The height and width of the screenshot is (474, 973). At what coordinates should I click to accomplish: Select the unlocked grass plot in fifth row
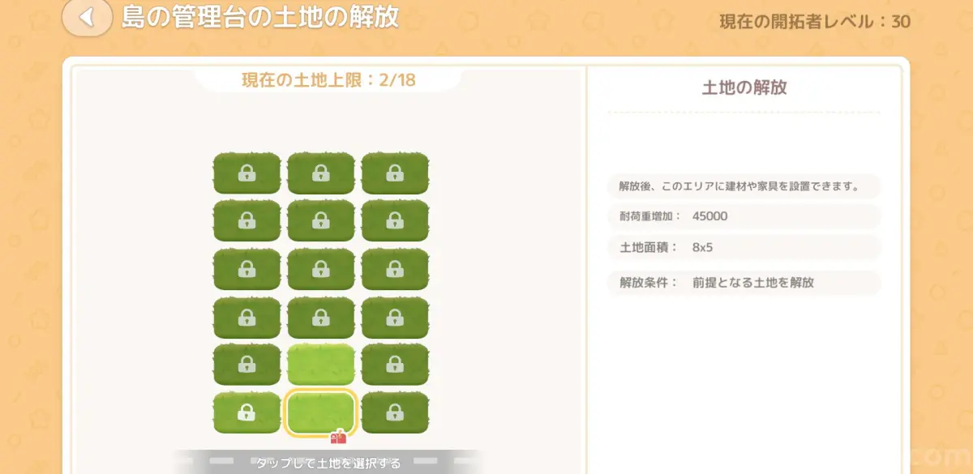coord(321,365)
